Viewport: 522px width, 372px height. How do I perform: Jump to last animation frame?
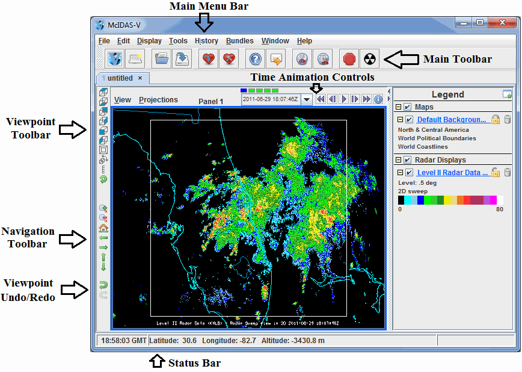pos(366,99)
